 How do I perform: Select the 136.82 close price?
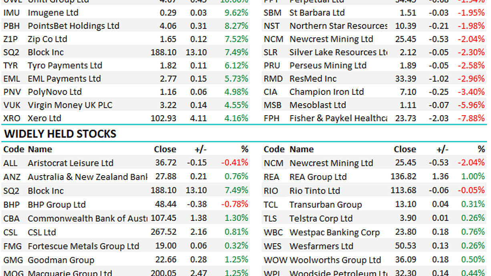pos(403,177)
